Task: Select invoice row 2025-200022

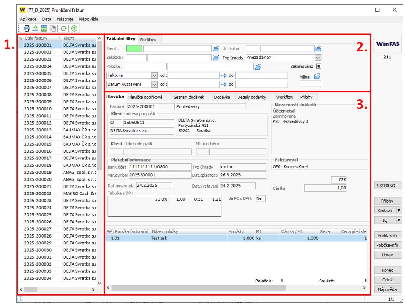Action: (x=57, y=193)
